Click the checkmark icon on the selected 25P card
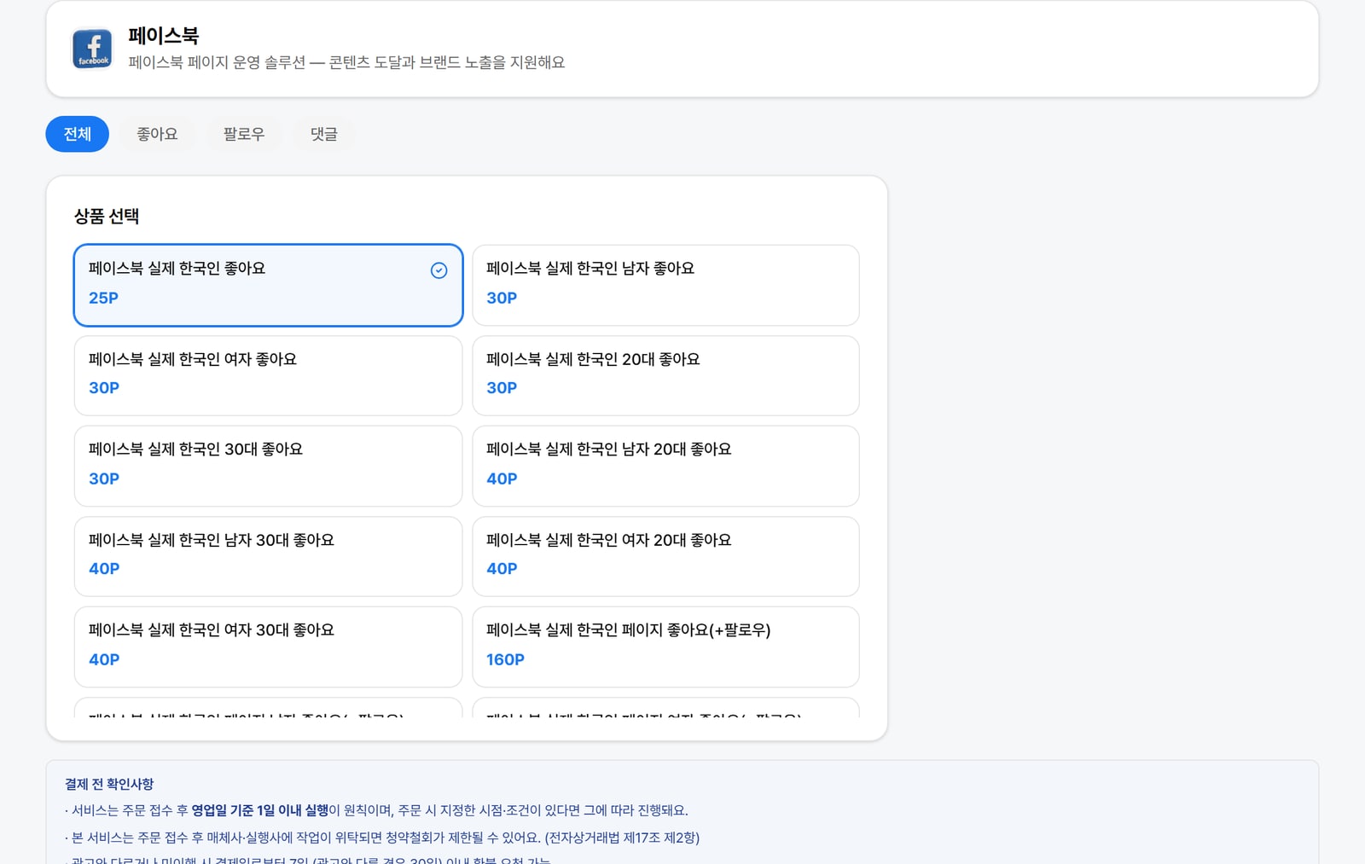The width and height of the screenshot is (1365, 864). pos(439,270)
